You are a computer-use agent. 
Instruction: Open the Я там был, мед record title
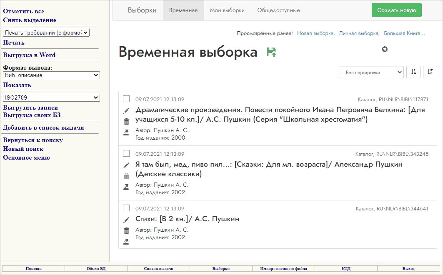point(269,169)
